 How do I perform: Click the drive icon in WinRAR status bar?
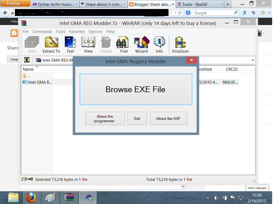tap(24, 179)
